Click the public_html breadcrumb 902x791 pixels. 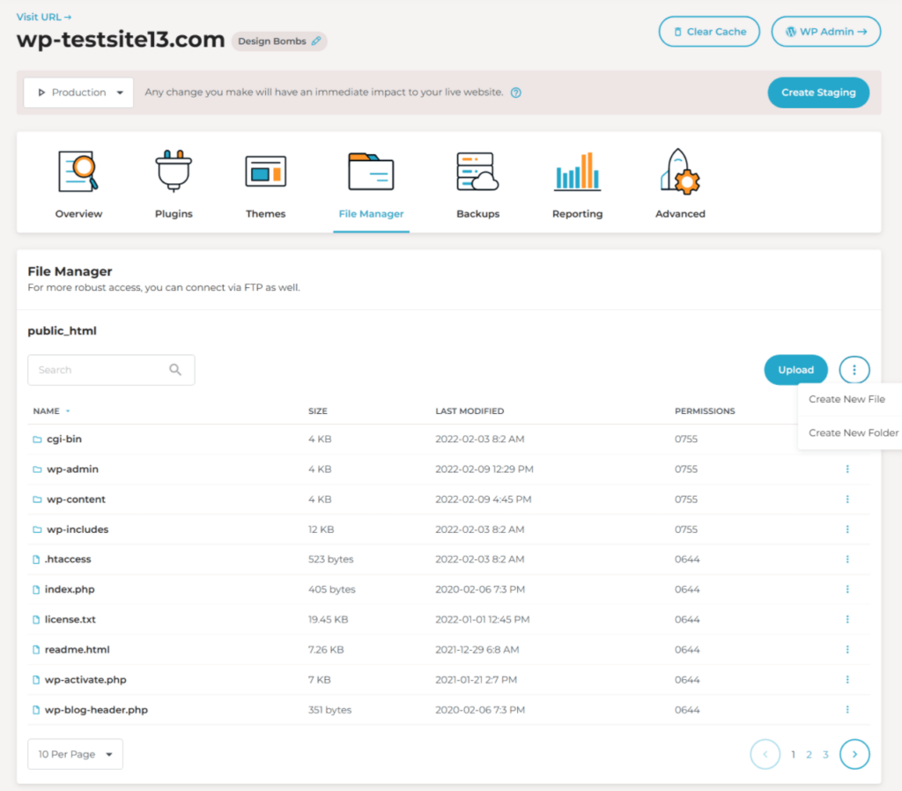pos(63,331)
